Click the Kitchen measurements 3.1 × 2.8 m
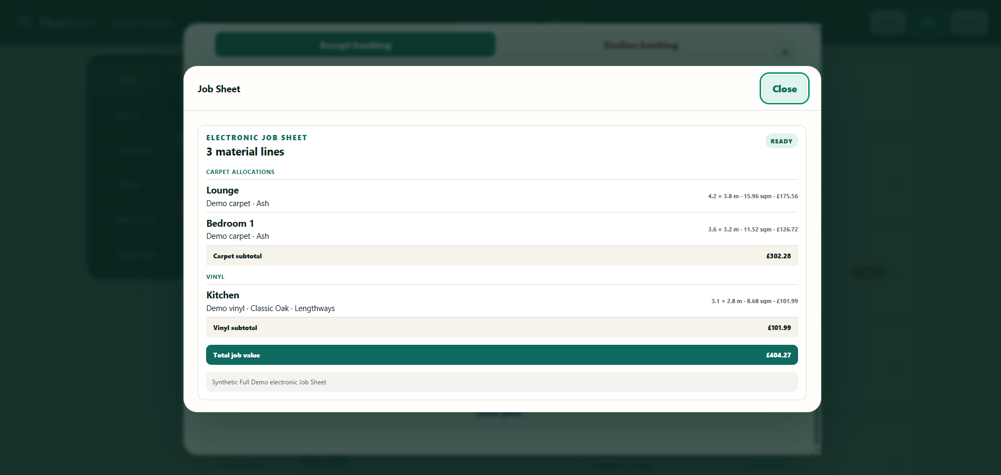This screenshot has width=1001, height=475. tap(726, 301)
